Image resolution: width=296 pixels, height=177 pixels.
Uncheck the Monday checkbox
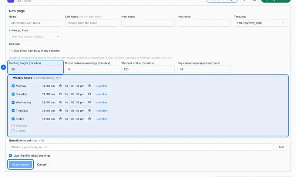click(13, 86)
